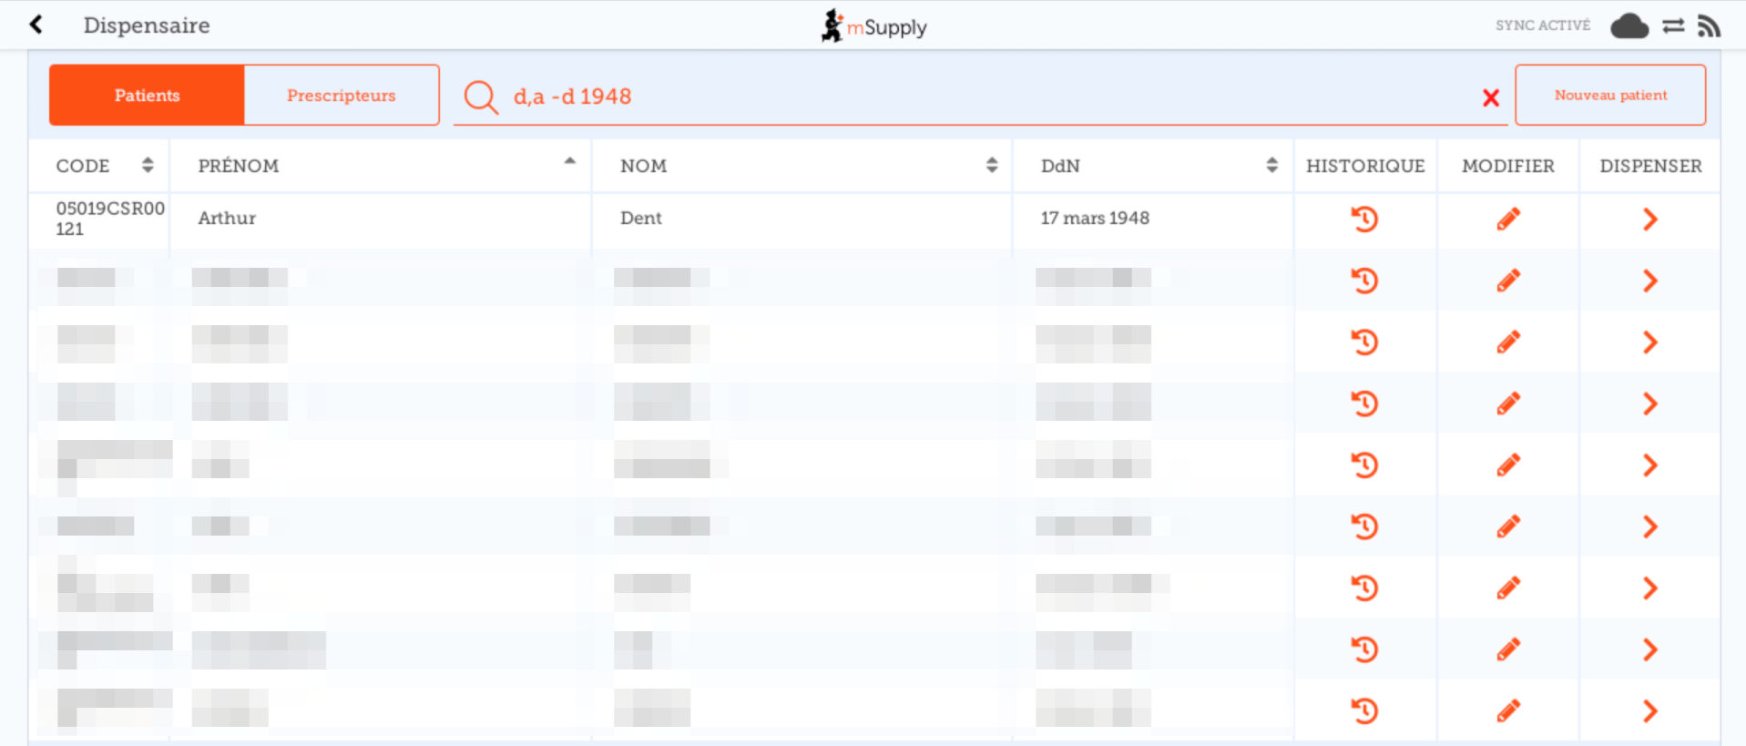Click the Nouveau patient button

point(1609,95)
